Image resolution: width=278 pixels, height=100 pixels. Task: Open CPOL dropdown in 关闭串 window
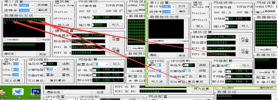click(18, 70)
